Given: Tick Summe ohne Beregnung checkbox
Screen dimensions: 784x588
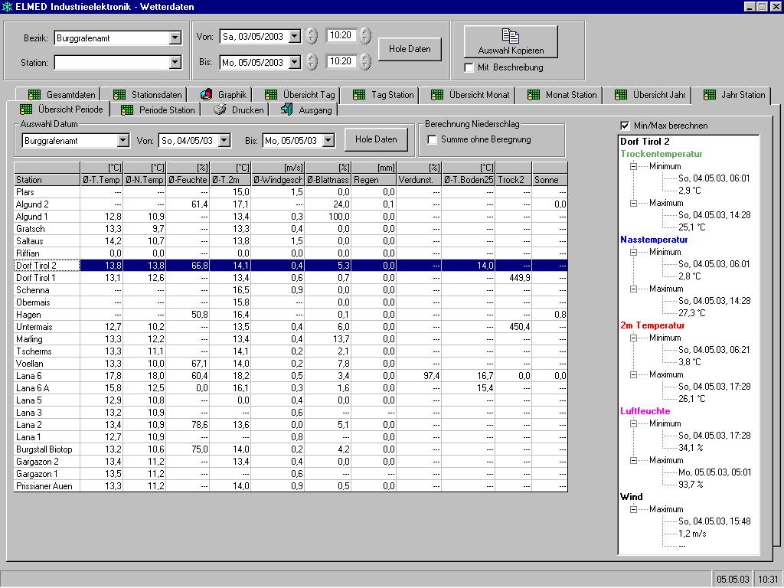Looking at the screenshot, I should click(x=432, y=139).
